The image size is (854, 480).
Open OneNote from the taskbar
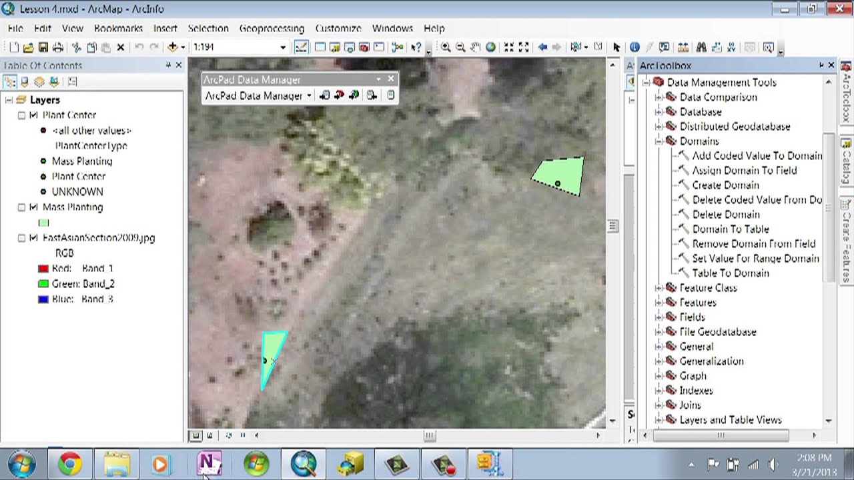click(x=209, y=464)
